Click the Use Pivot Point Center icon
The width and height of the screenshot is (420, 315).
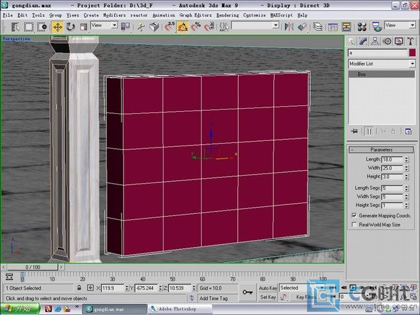click(125, 27)
